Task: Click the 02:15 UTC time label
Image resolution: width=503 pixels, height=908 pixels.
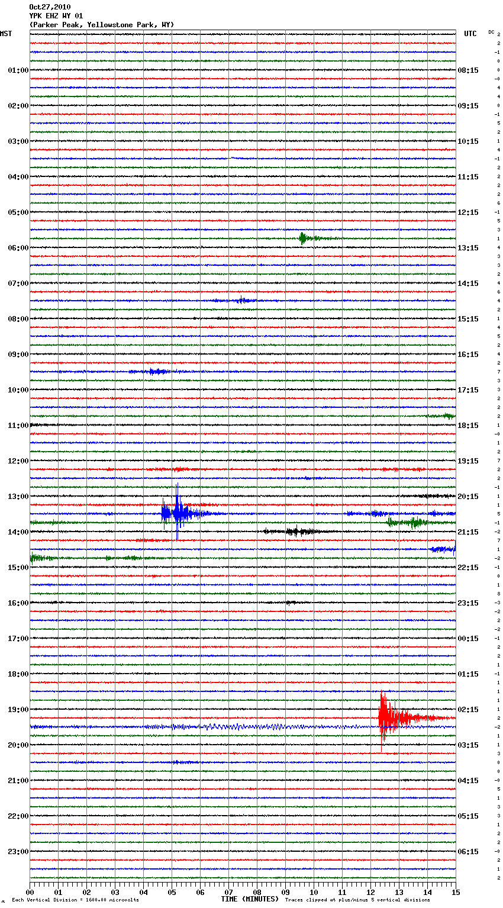Action: click(x=468, y=710)
